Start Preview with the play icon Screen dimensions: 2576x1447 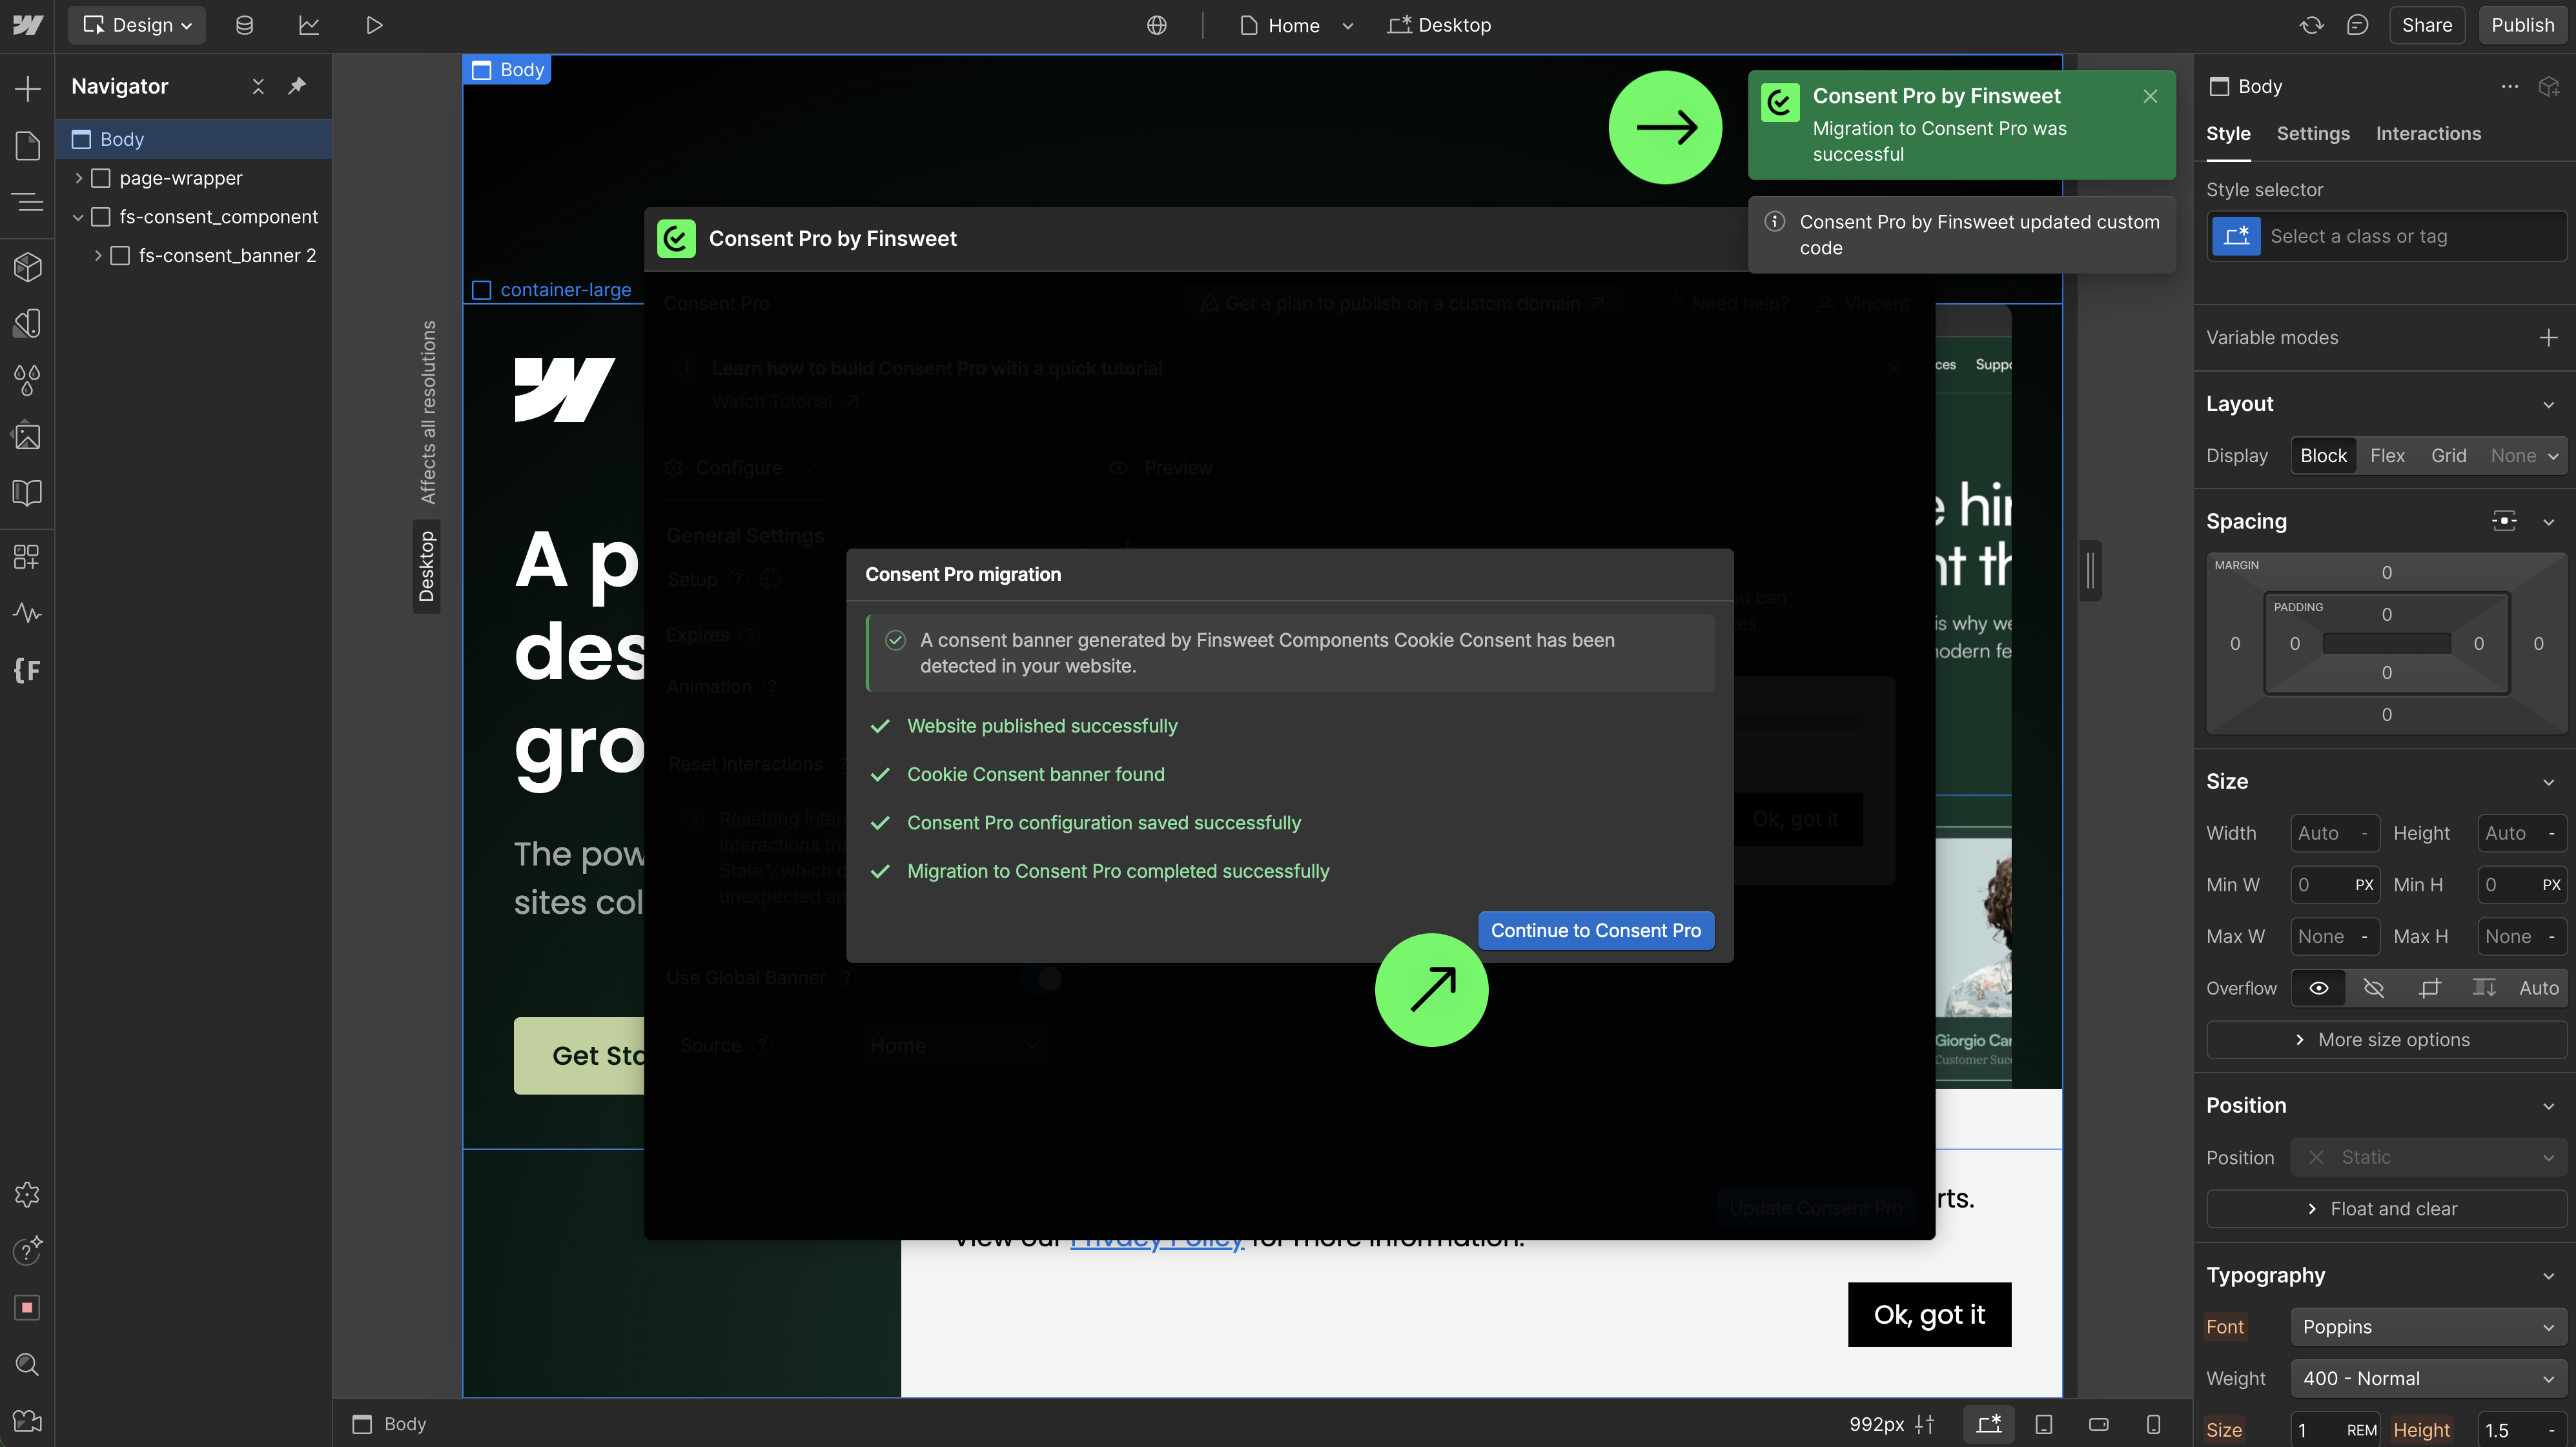coord(374,25)
